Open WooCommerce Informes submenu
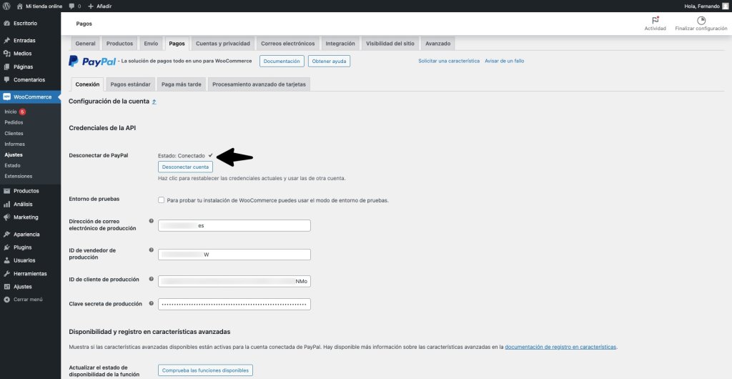 pyautogui.click(x=14, y=144)
